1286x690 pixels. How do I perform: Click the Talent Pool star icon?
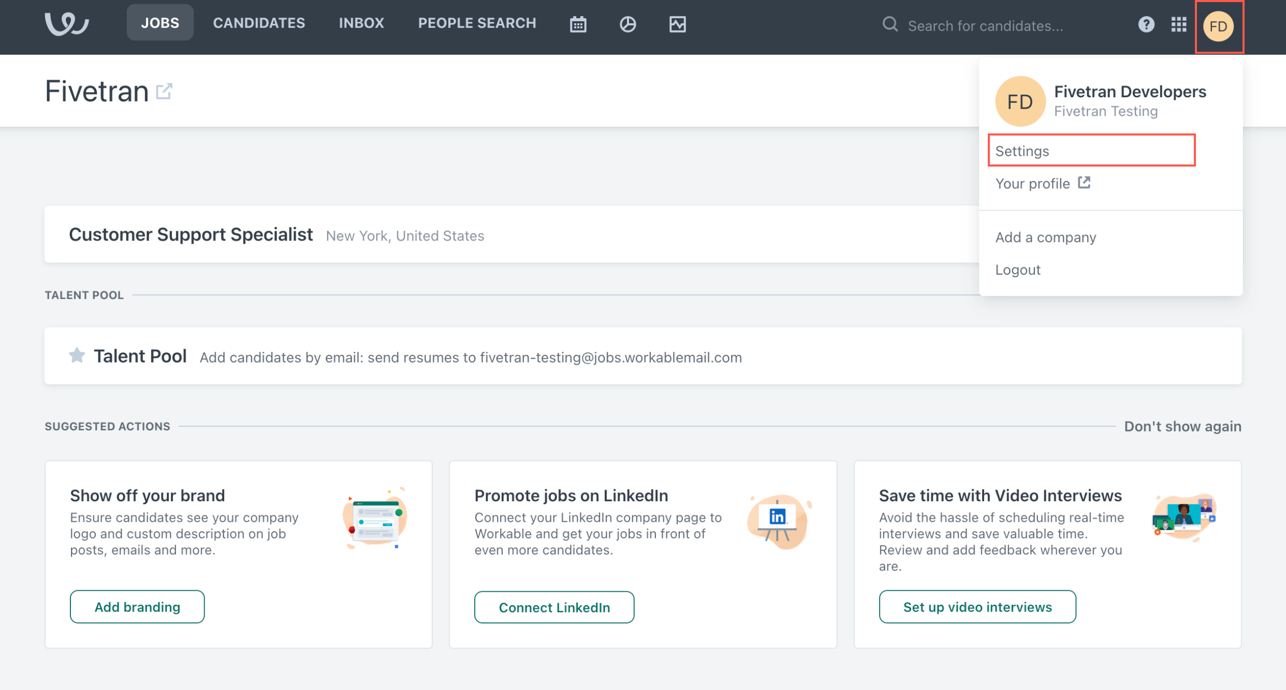tap(77, 355)
